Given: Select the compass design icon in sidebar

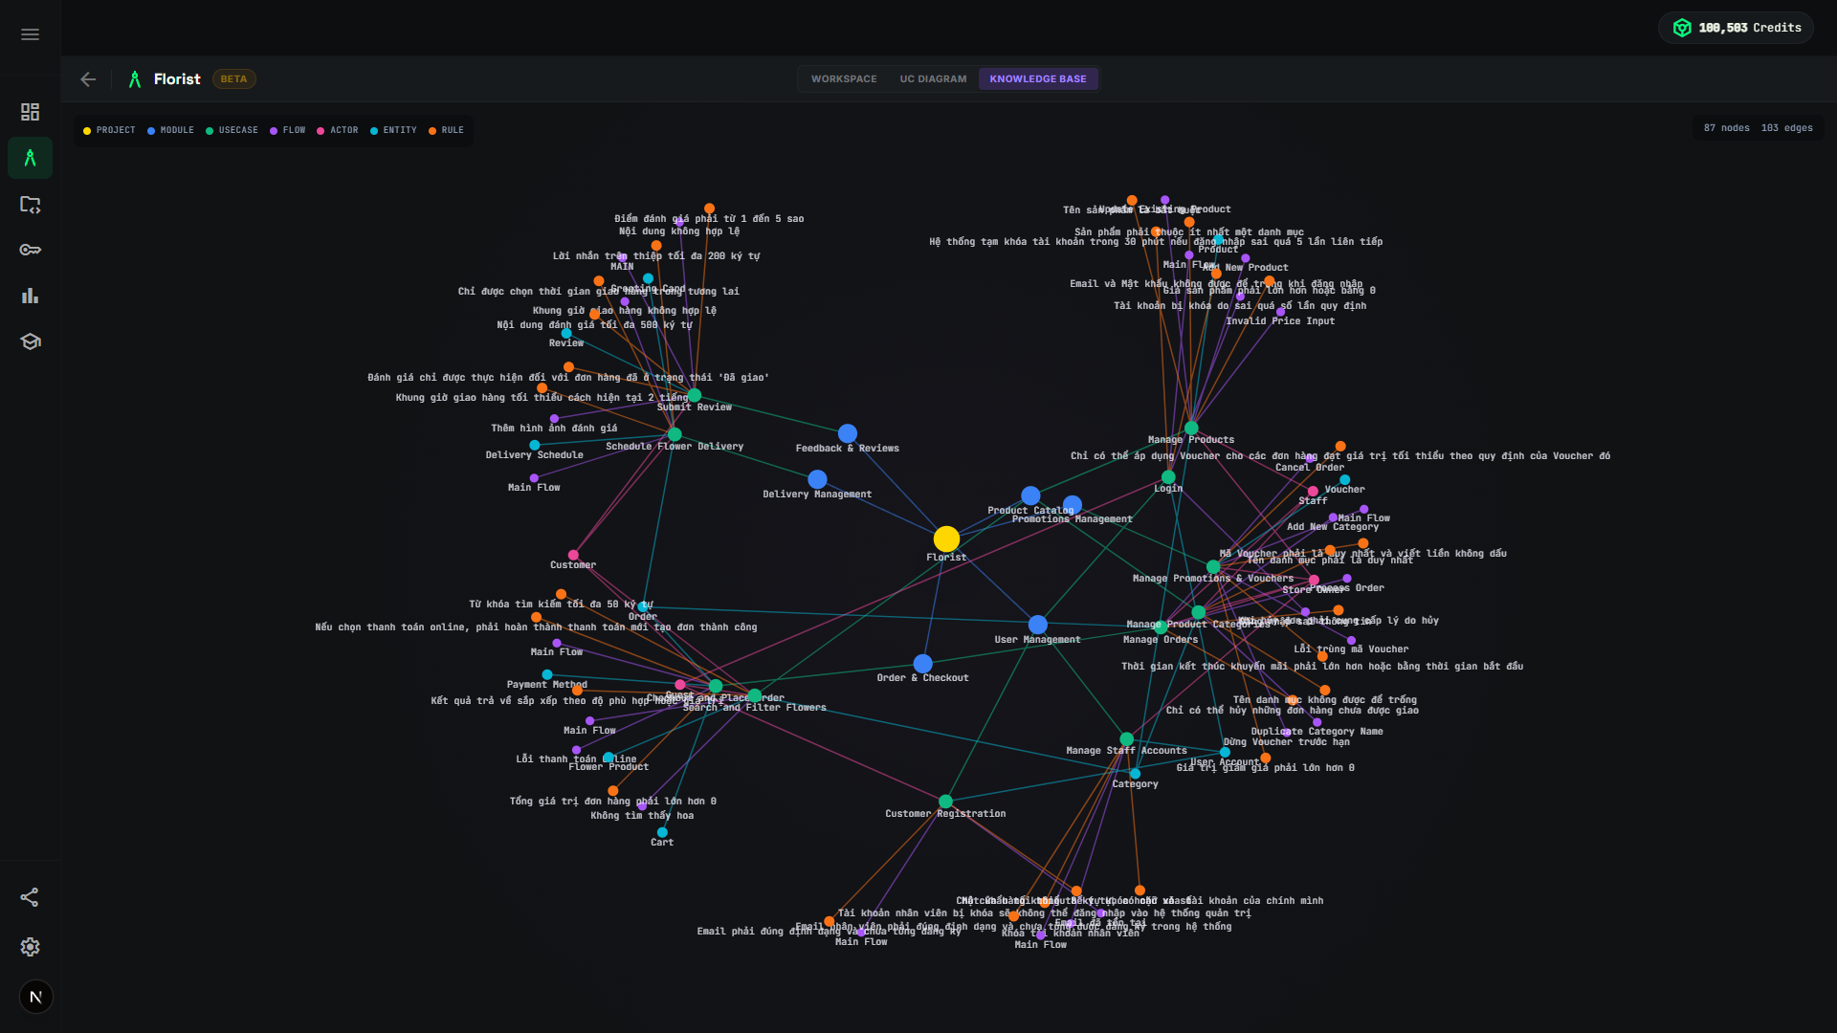Looking at the screenshot, I should 30,158.
